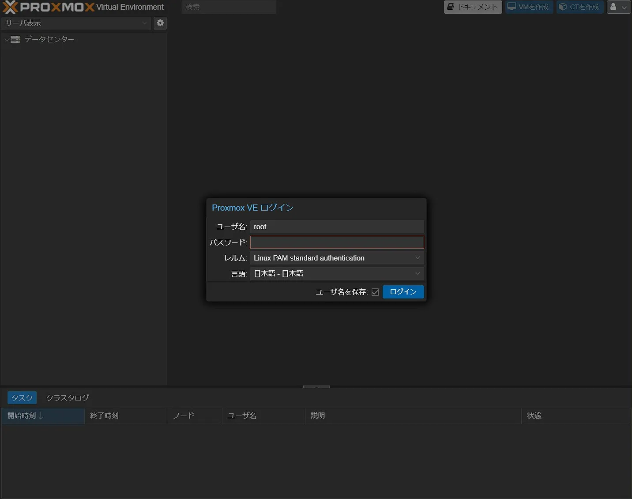This screenshot has width=632, height=499.
Task: Click the Proxmox logo
Action: click(x=49, y=7)
